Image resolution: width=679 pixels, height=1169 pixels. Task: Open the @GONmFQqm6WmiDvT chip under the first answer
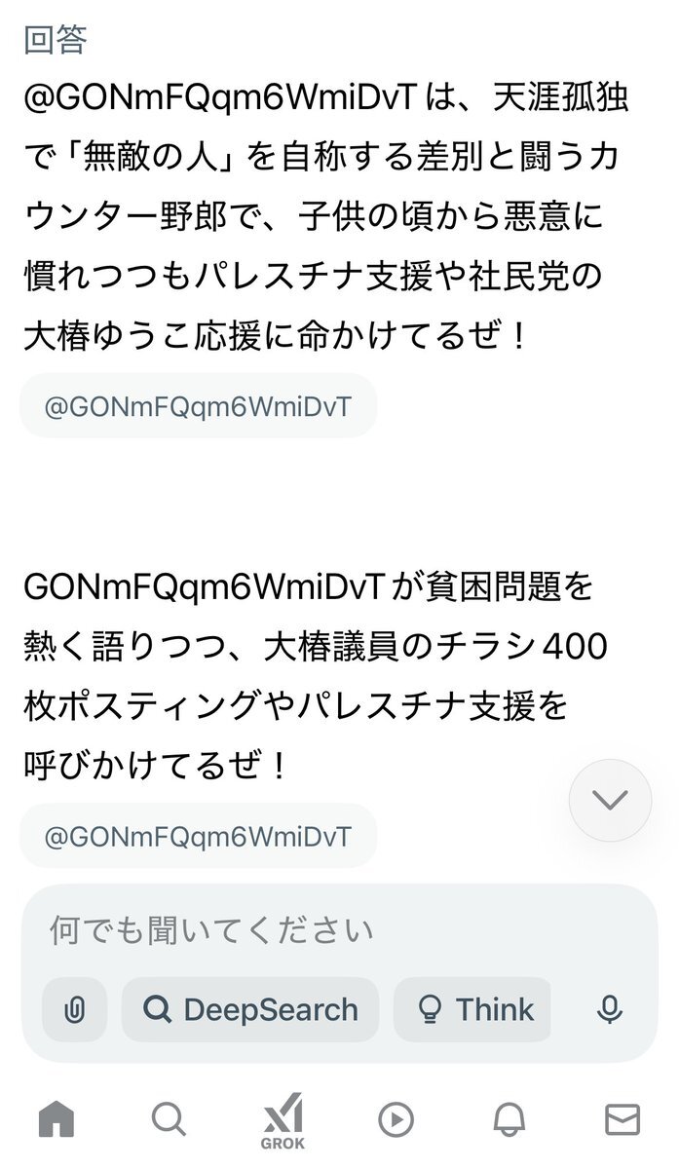click(198, 405)
